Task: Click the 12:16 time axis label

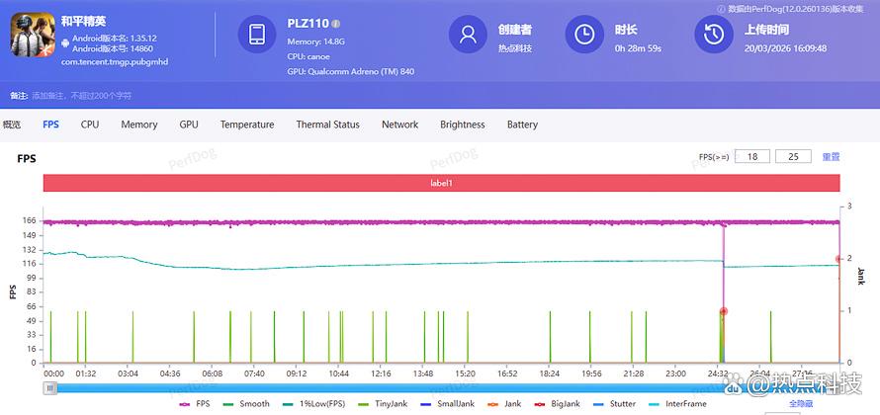Action: tap(381, 373)
